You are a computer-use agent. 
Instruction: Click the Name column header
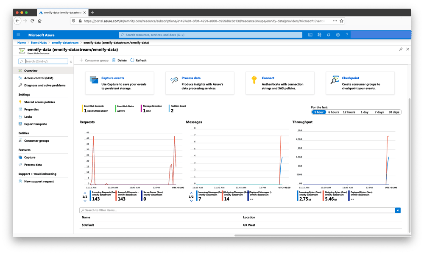point(86,217)
